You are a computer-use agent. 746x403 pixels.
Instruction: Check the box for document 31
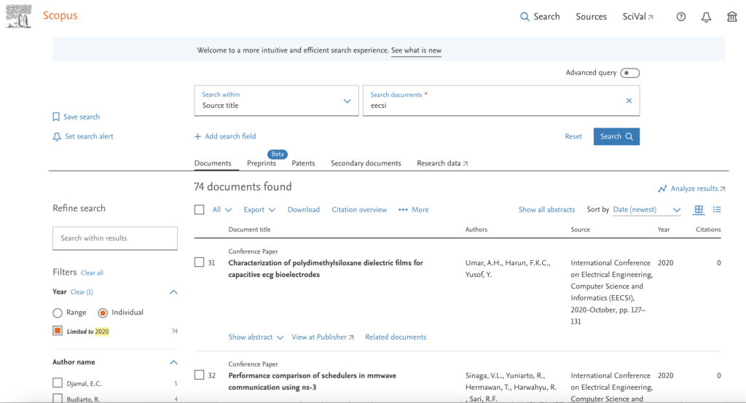coord(199,262)
